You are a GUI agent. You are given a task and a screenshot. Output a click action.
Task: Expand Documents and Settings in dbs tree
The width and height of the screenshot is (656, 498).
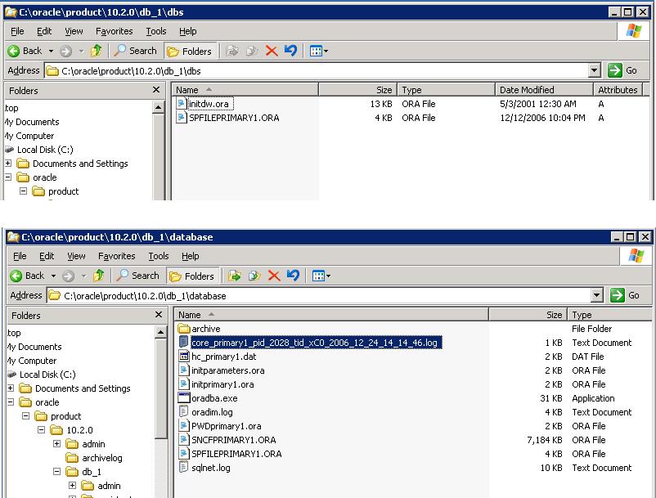[8, 164]
